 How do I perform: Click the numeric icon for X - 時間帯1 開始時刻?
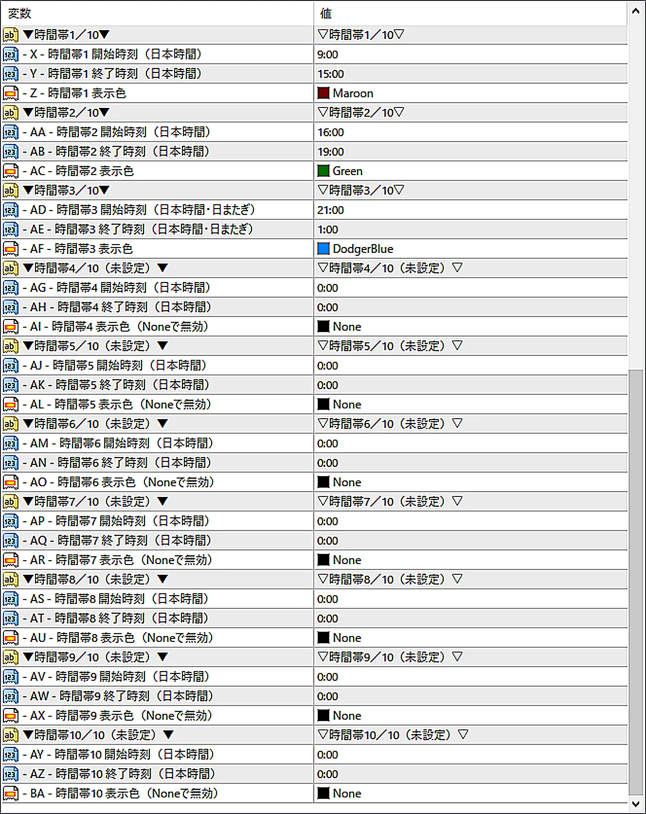11,54
